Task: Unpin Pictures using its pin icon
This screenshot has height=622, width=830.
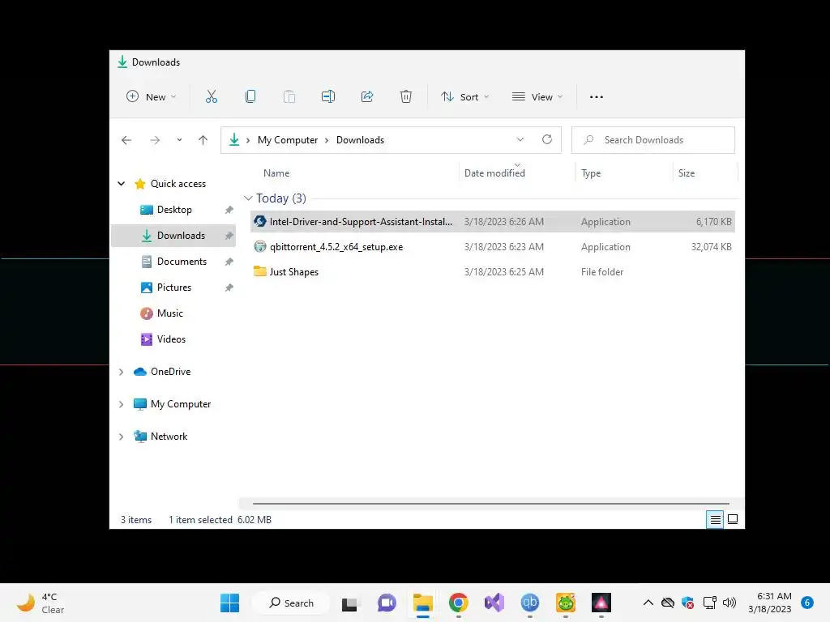Action: [229, 288]
